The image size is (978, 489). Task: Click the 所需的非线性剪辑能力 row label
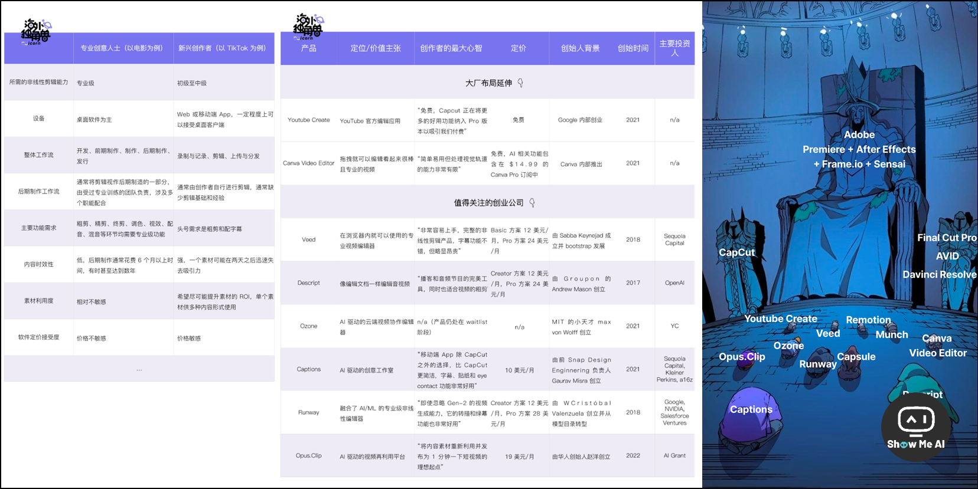click(x=39, y=82)
